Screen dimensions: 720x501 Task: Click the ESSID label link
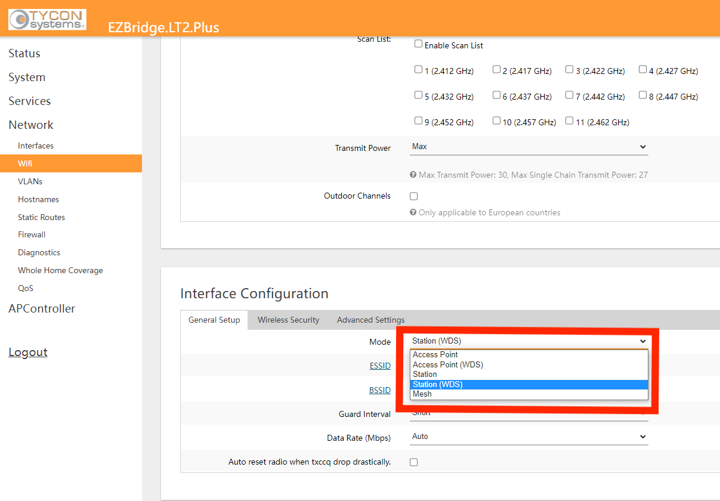(380, 366)
